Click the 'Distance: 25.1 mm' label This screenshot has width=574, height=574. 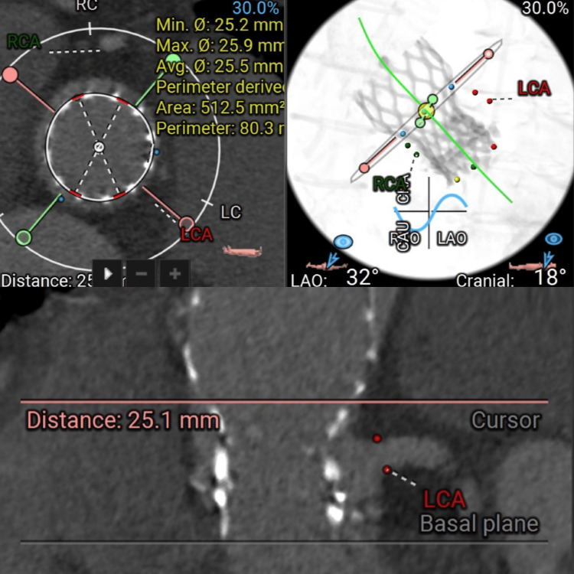click(x=123, y=420)
